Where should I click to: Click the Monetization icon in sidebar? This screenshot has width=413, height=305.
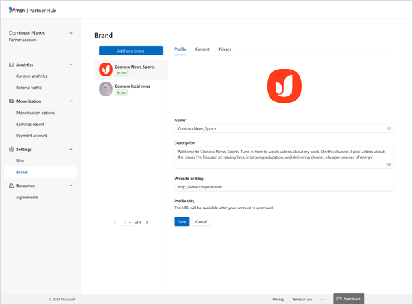tap(11, 101)
